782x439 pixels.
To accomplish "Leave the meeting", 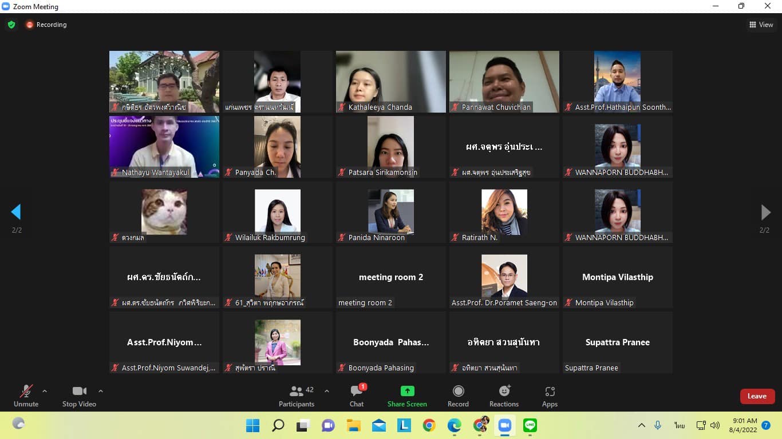I will click(x=757, y=396).
